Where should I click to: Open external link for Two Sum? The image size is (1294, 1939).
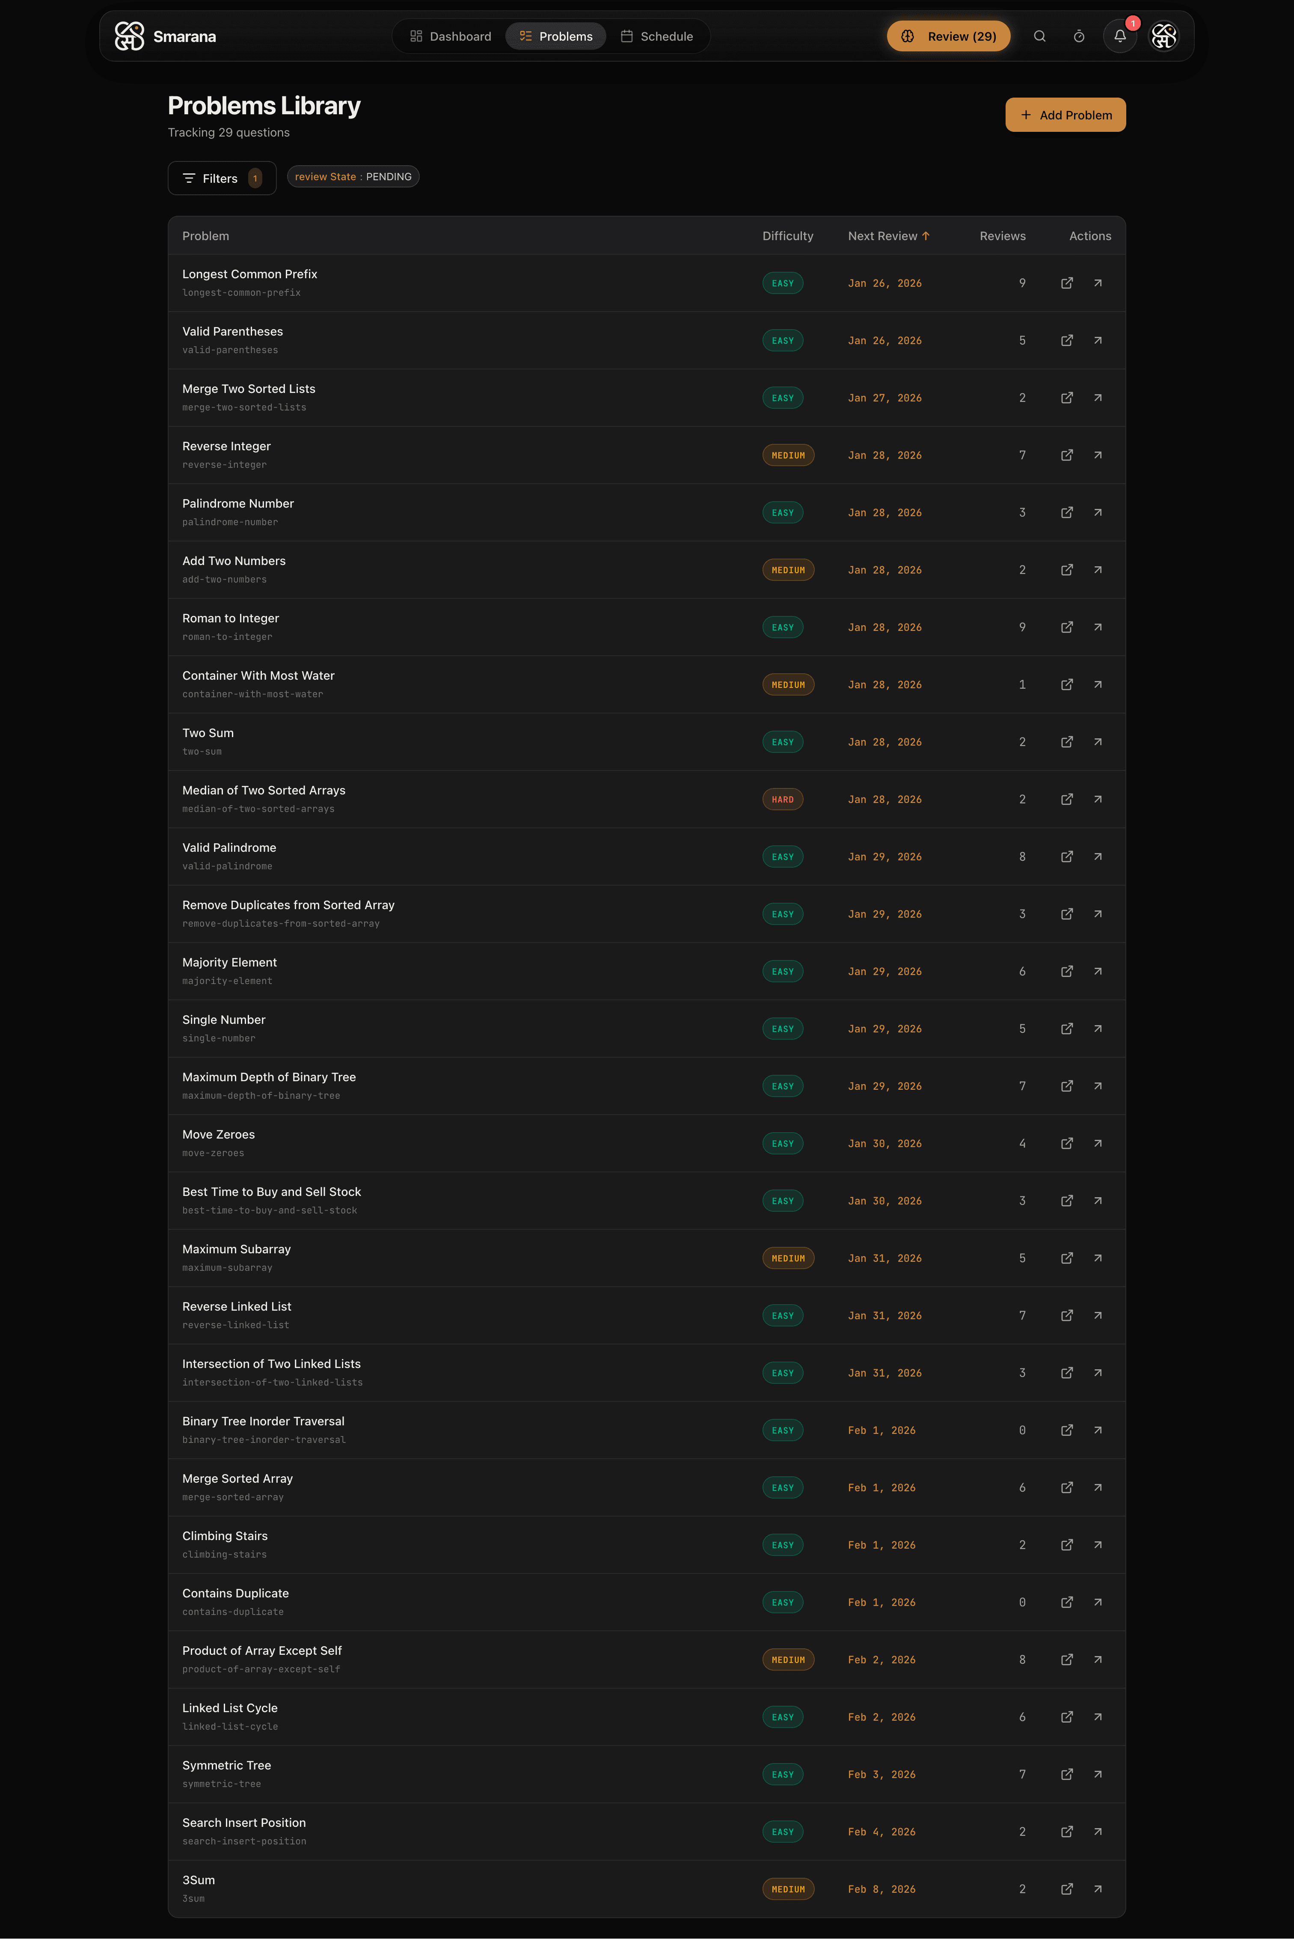pyautogui.click(x=1066, y=742)
